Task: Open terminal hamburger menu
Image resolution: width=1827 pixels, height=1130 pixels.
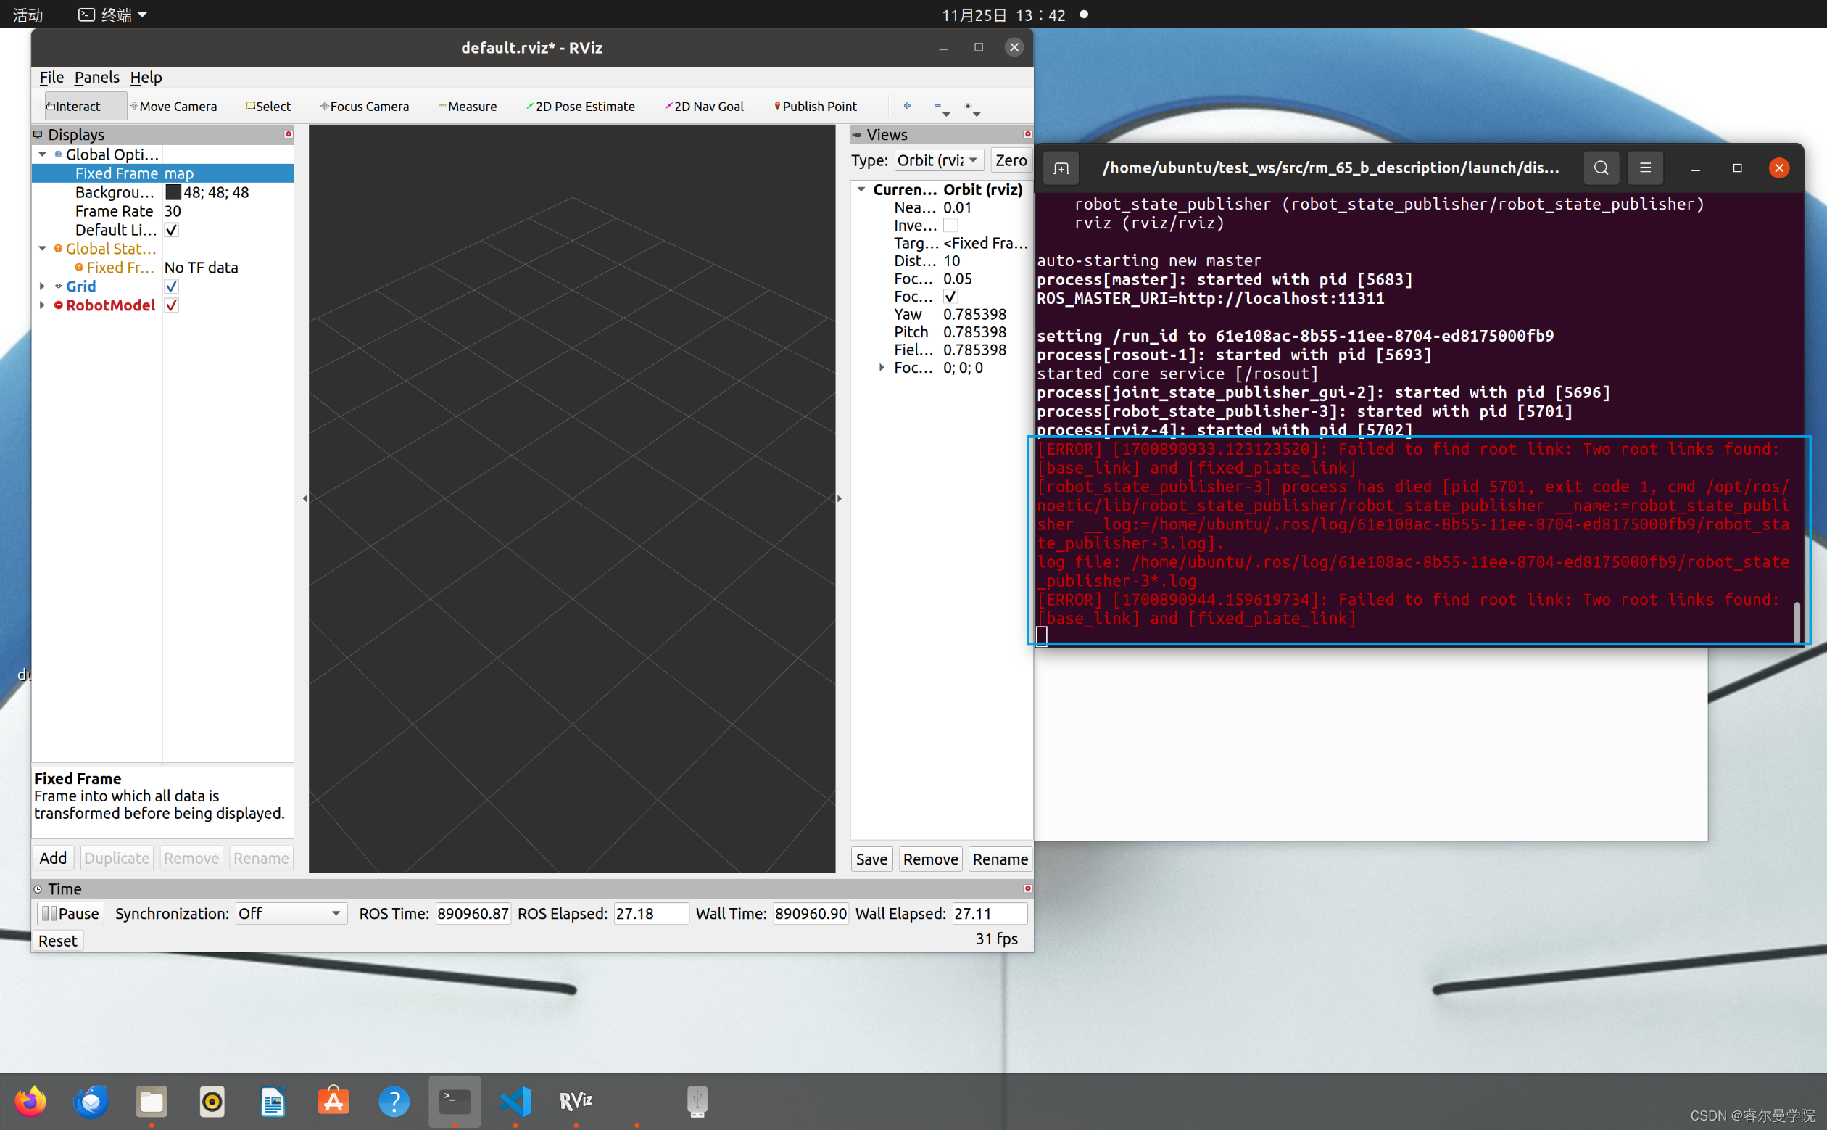Action: (x=1645, y=168)
